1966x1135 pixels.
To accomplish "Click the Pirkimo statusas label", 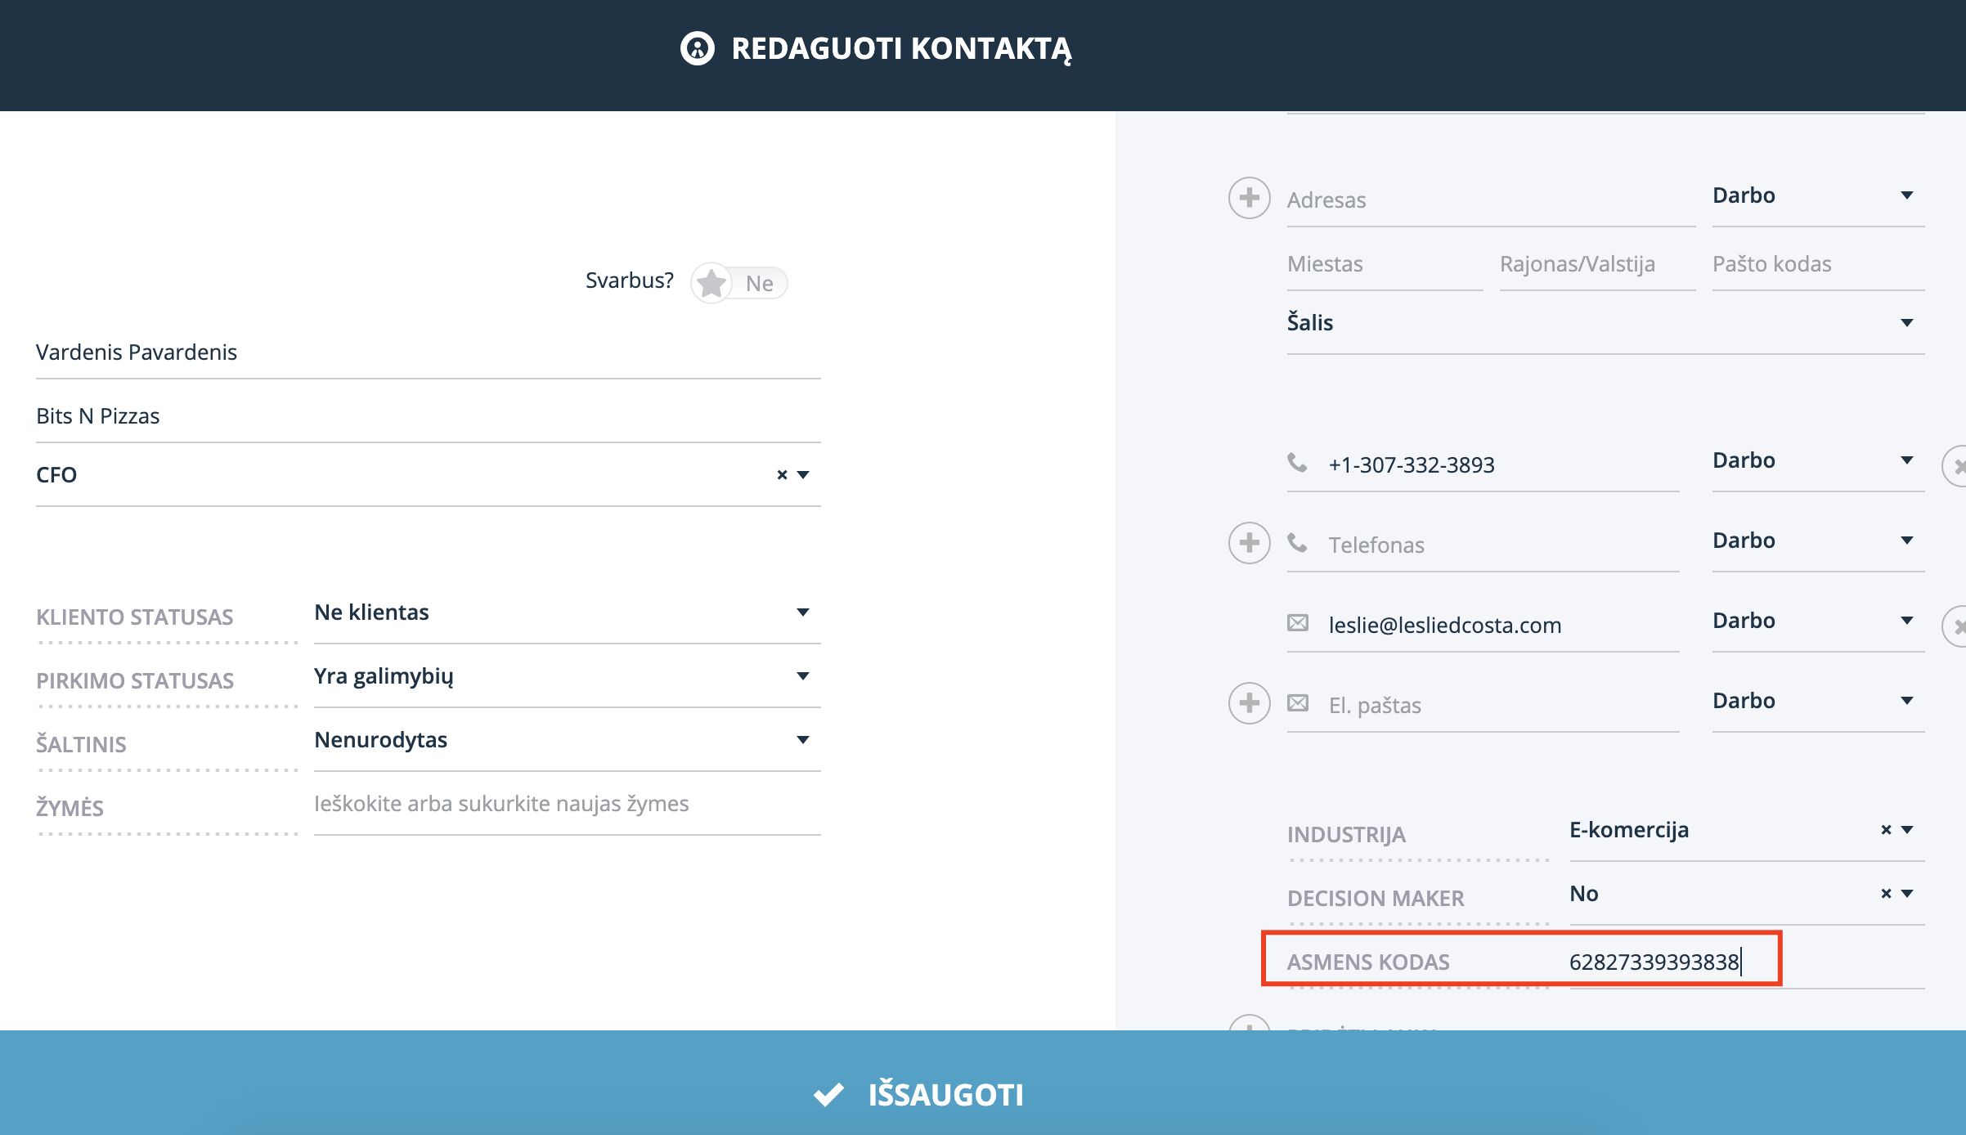I will [135, 681].
